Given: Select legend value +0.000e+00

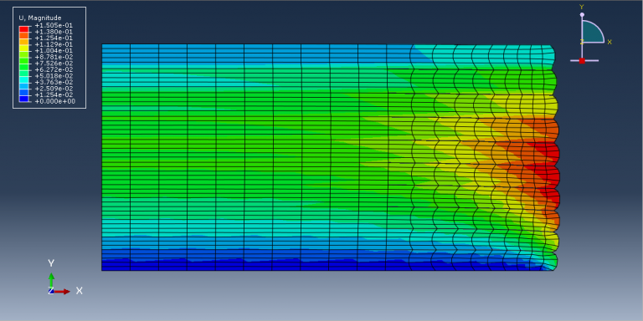Looking at the screenshot, I should [55, 101].
